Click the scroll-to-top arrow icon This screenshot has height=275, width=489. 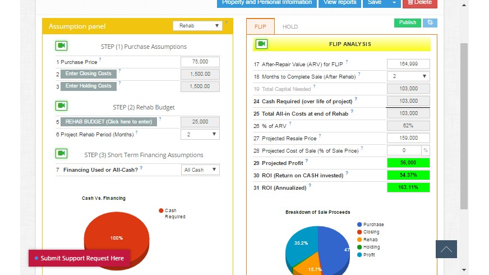446,249
